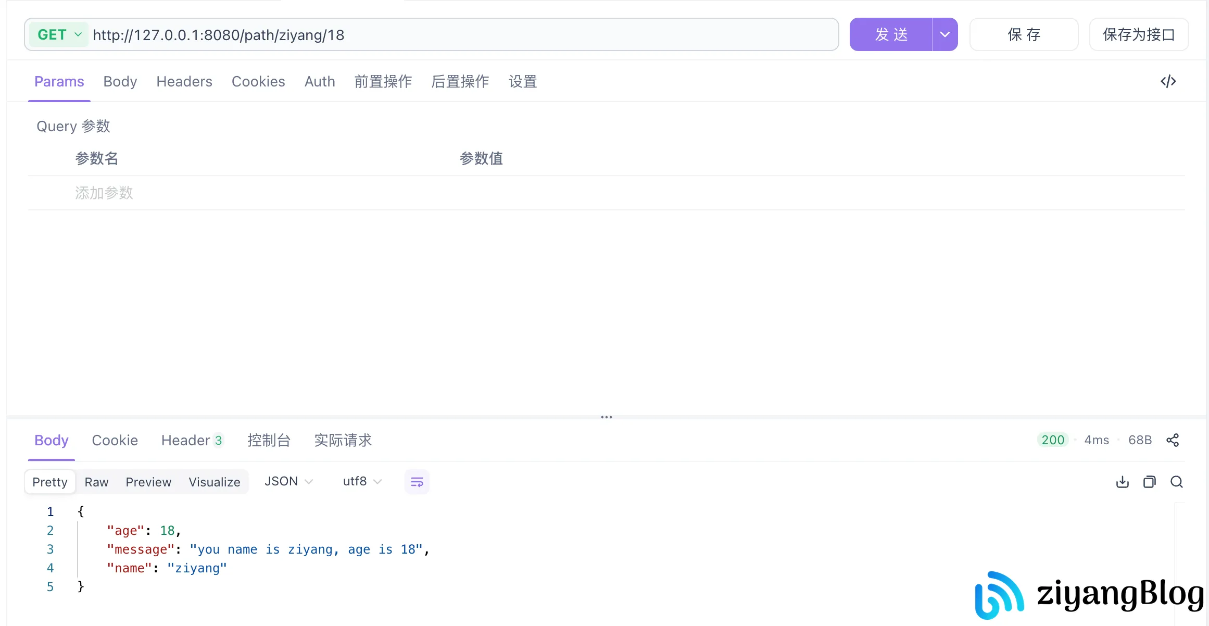This screenshot has width=1209, height=626.
Task: Open the utf8 encoding dropdown
Action: [x=361, y=481]
